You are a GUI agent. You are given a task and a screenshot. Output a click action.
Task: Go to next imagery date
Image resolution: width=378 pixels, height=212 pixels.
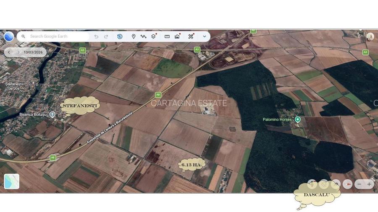click(x=18, y=52)
